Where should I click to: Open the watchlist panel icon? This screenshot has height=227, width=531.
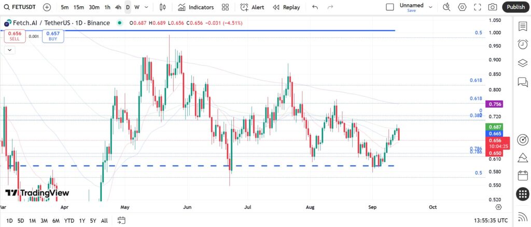point(523,26)
